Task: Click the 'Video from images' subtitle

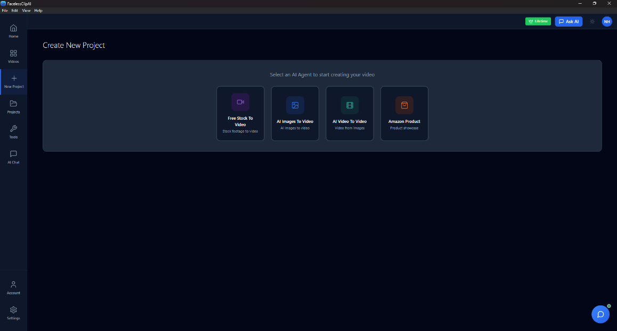Action: pos(350,128)
